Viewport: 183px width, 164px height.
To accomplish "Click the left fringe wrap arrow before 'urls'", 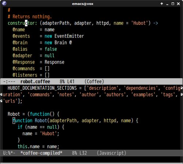I will [1, 101].
